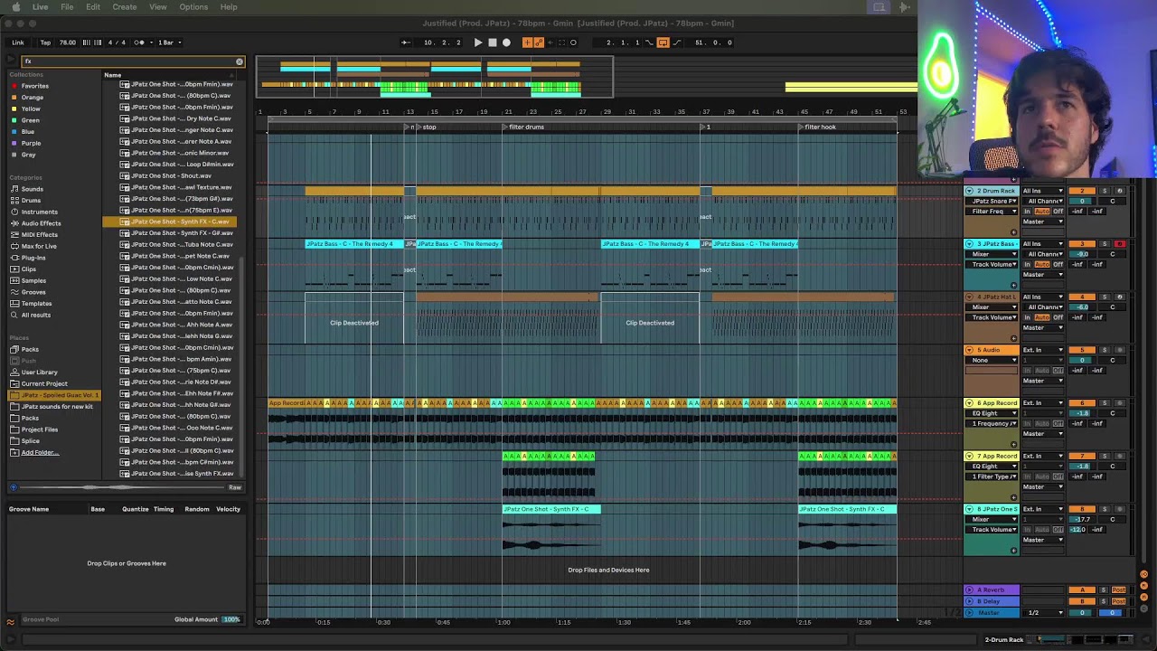Click the Global Amount 100% groove slider
This screenshot has width=1157, height=651.
tap(231, 619)
